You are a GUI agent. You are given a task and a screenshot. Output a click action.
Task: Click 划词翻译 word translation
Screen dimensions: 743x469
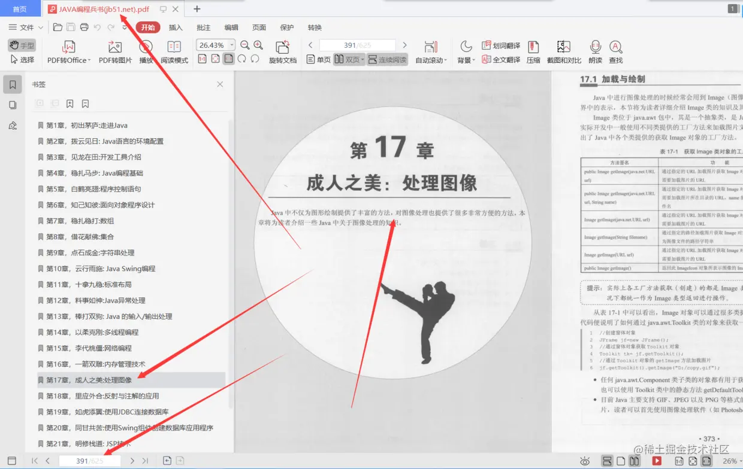pyautogui.click(x=502, y=45)
